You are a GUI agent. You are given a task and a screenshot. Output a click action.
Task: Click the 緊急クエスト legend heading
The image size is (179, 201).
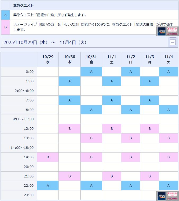coord(24,5)
